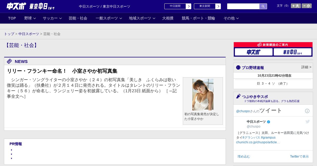The height and width of the screenshot is (166, 317).
Task: Decrease font size with 小 button
Action: point(307,6)
